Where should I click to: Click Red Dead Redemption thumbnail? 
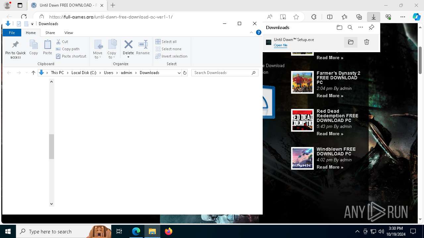click(x=302, y=120)
